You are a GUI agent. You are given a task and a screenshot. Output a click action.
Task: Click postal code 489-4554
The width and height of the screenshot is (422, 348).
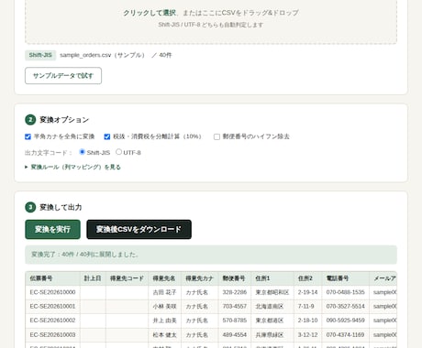(235, 335)
